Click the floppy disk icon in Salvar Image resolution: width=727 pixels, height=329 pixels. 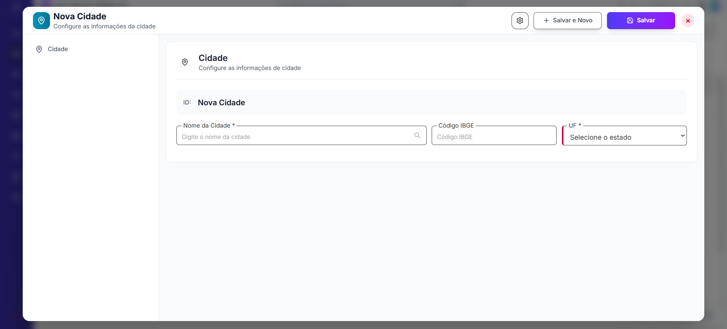pos(630,21)
